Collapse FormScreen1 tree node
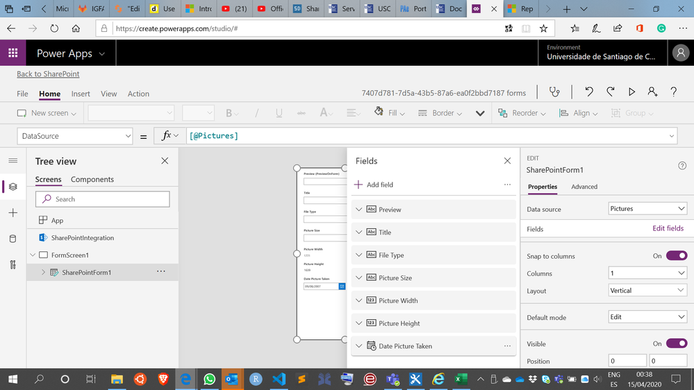694x390 pixels. coord(33,255)
